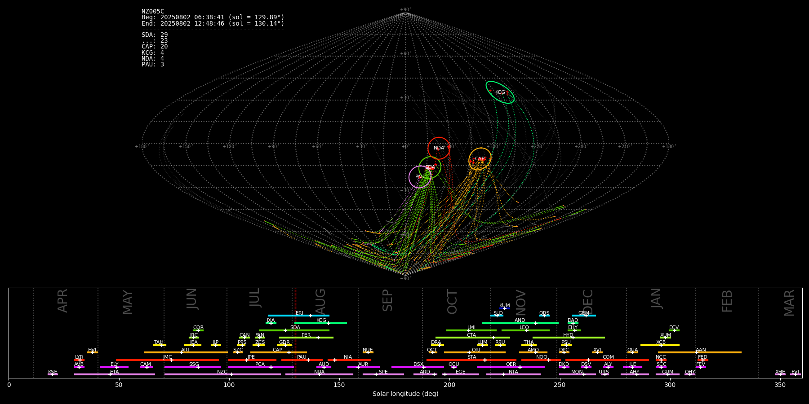Click the DEC month label in the timeline

[x=588, y=302]
